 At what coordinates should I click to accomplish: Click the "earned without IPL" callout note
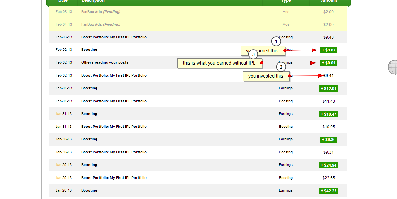(219, 63)
